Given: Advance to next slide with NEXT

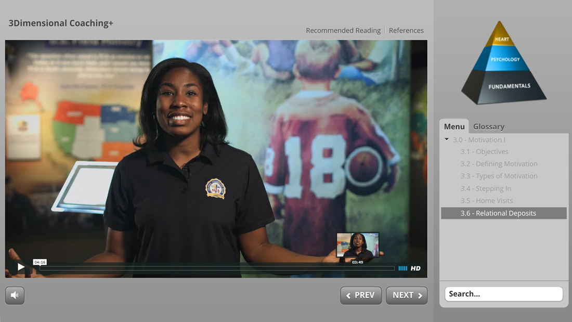Looking at the screenshot, I should (407, 295).
